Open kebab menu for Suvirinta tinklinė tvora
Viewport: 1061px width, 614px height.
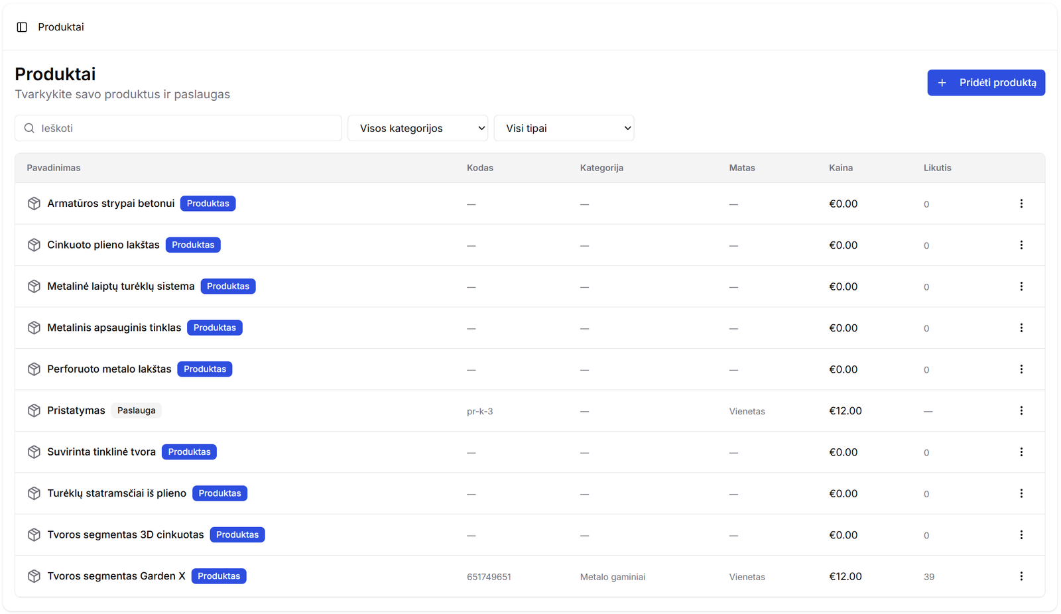[x=1021, y=452]
